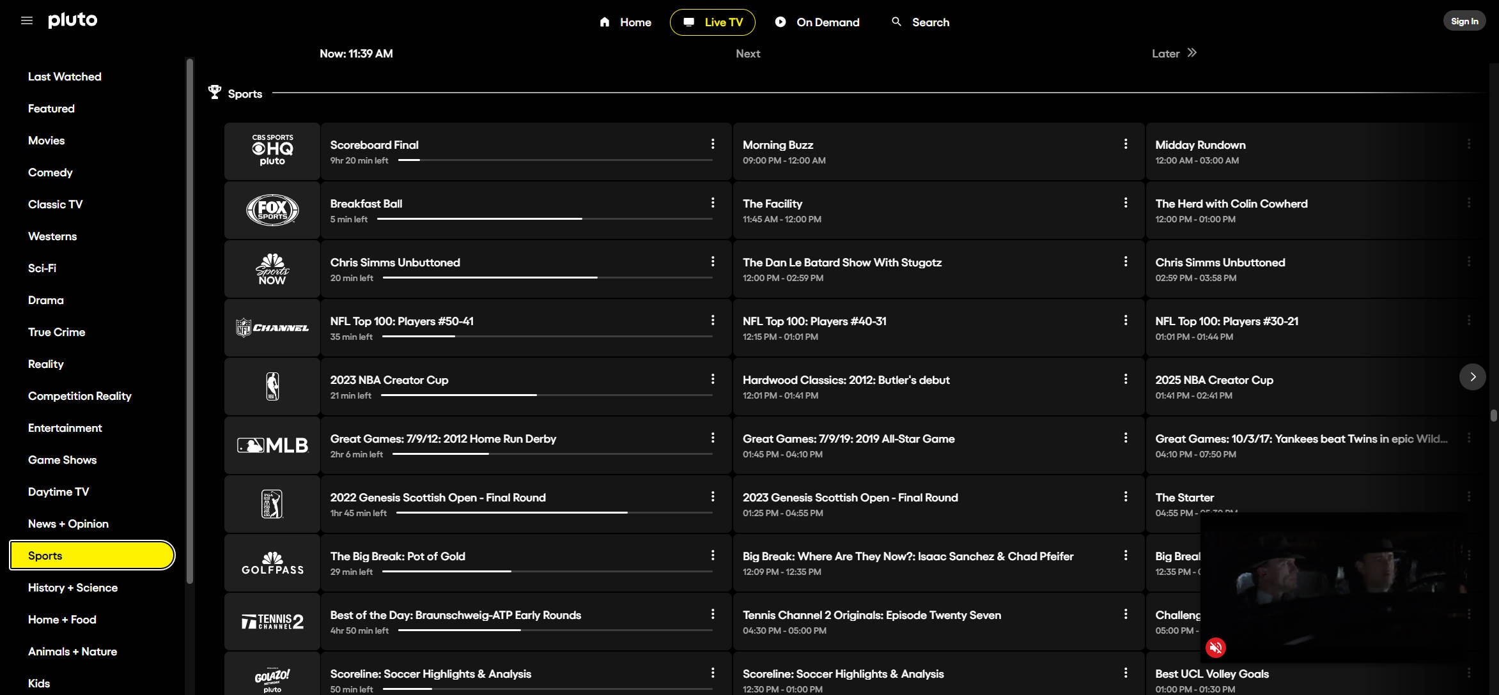Image resolution: width=1499 pixels, height=695 pixels.
Task: Open the 2025 NBA Creator Cup listing
Action: pyautogui.click(x=1303, y=386)
